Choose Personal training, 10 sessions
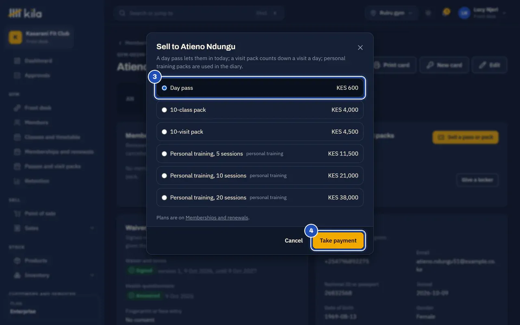 pos(260,175)
